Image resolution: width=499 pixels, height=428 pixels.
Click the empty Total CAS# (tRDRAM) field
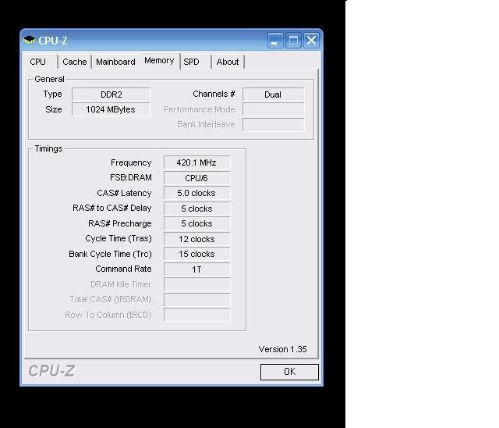[x=196, y=300]
